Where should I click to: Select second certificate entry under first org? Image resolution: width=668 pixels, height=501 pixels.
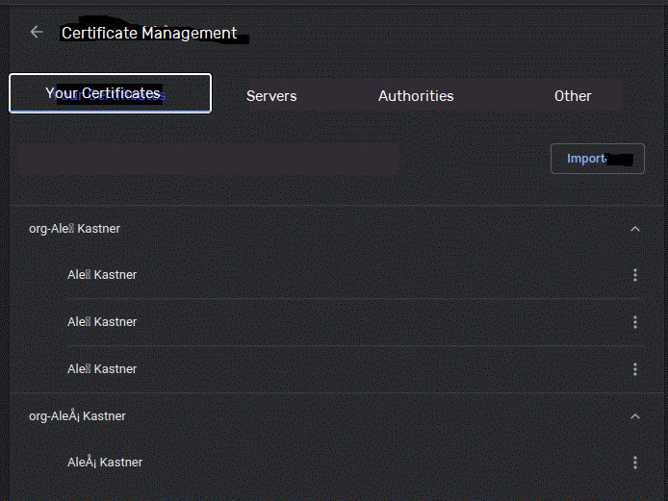click(x=102, y=322)
